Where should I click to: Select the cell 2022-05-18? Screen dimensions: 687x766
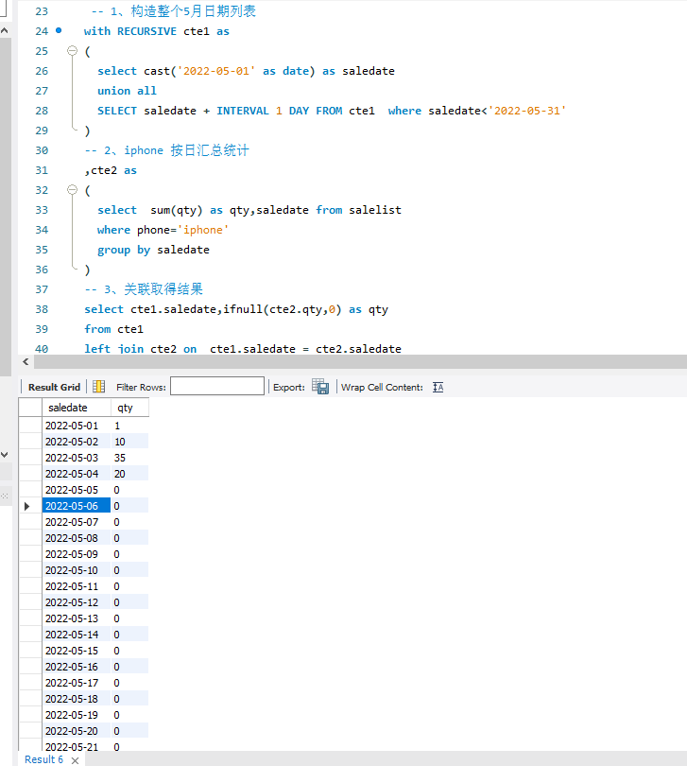tap(77, 699)
